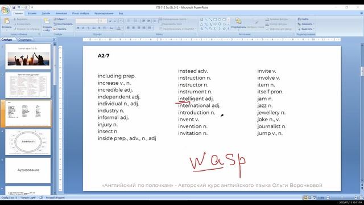
Task: Open the Рецензирование ribbon tab
Action: (x=104, y=13)
